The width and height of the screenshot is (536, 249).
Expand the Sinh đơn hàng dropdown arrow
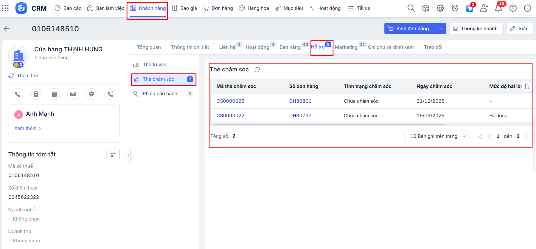coord(441,28)
